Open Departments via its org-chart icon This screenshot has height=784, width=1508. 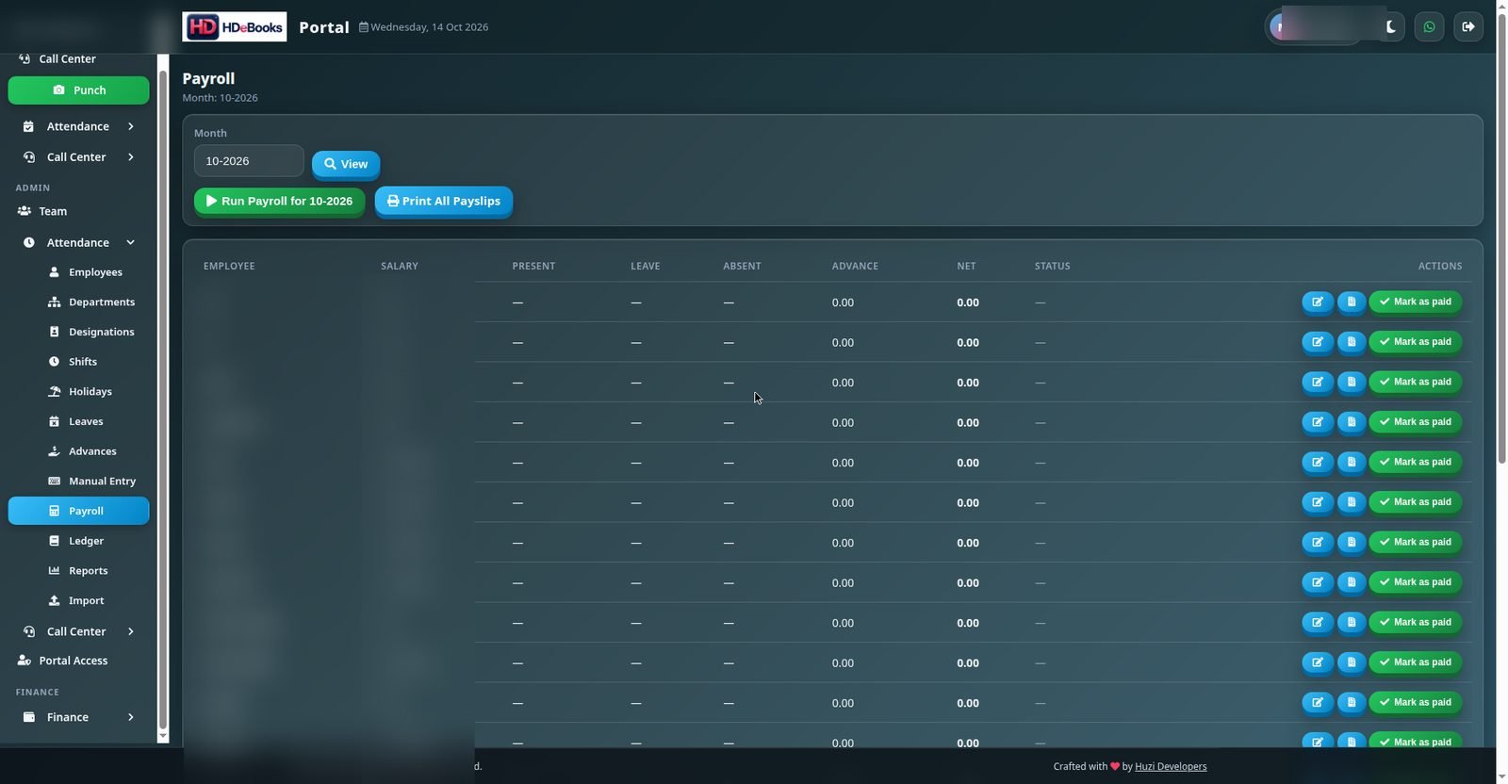(x=54, y=302)
